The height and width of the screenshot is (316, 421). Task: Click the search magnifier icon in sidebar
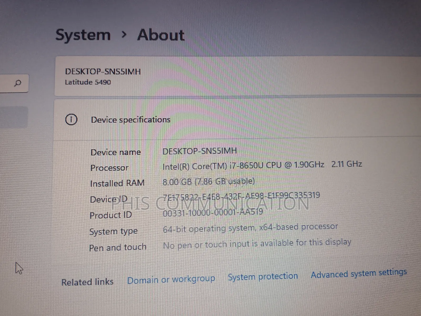click(x=18, y=83)
